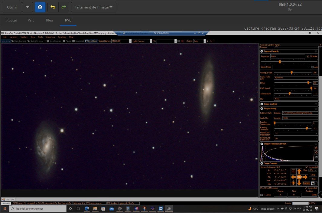This screenshot has height=213, width=322.
Task: Adjust the USB Speed slider
Action: point(311,88)
